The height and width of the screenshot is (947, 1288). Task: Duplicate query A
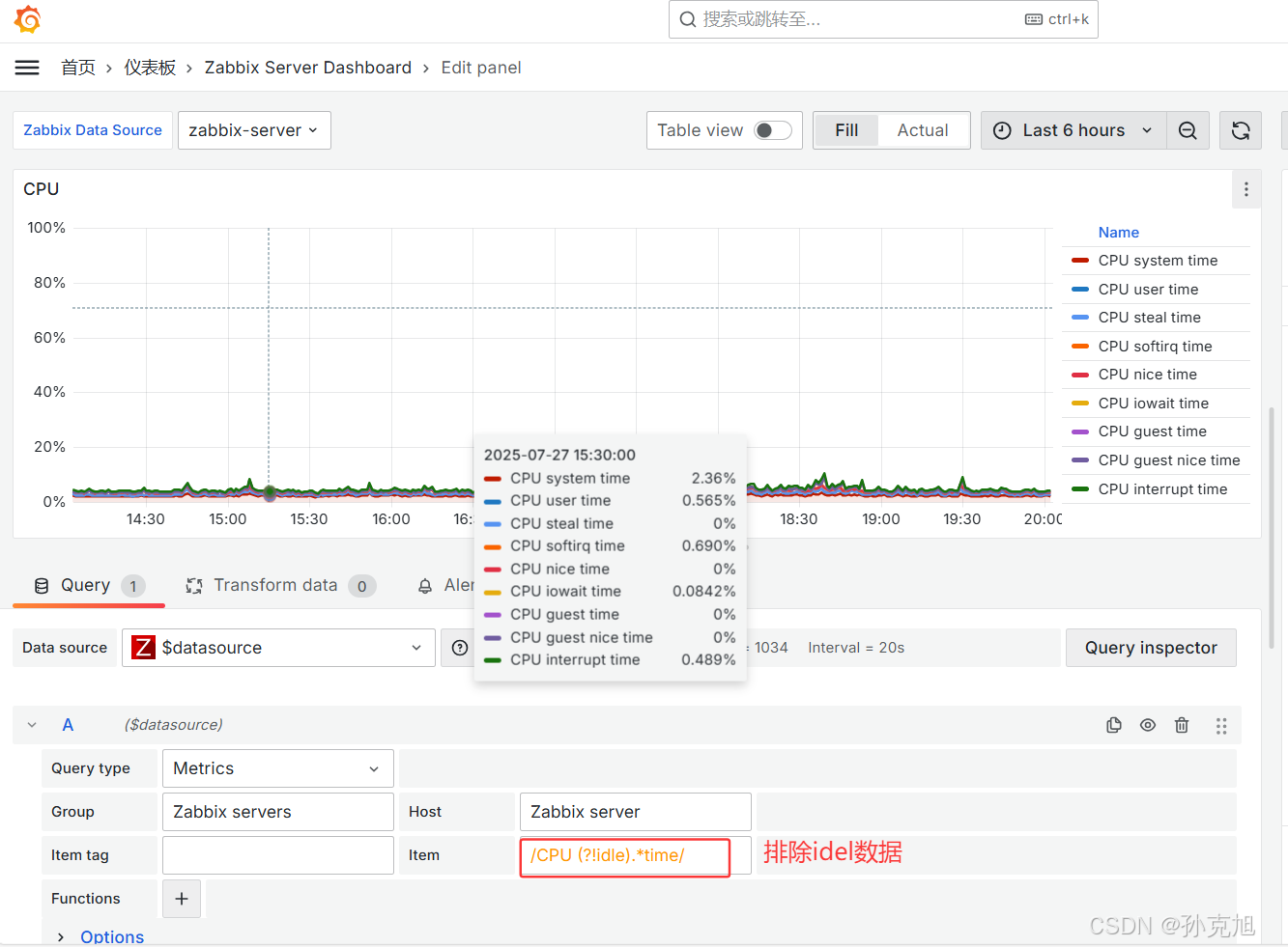(1114, 725)
